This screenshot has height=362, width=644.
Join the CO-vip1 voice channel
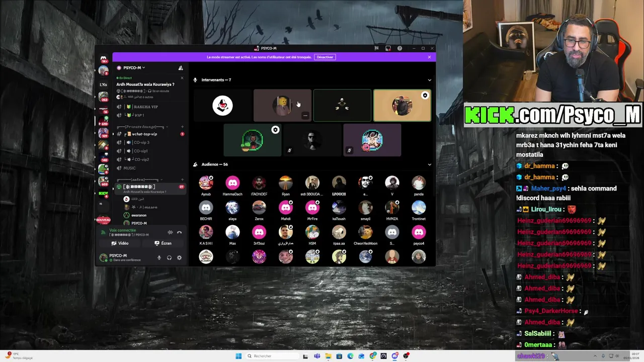coord(150,151)
